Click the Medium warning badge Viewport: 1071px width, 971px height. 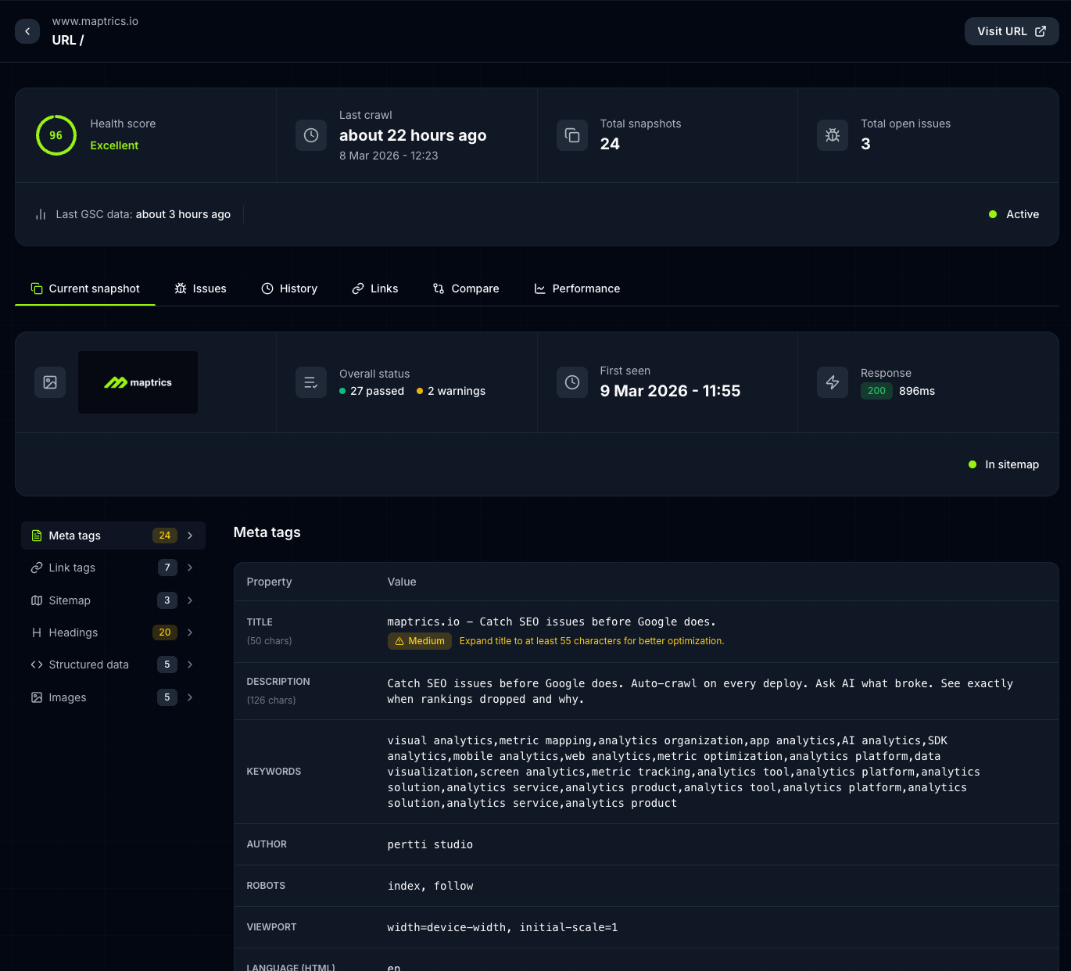pyautogui.click(x=420, y=641)
